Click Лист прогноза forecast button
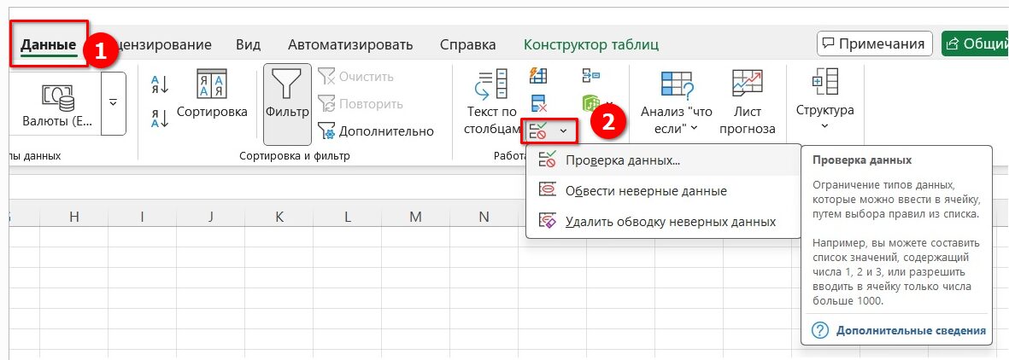 747,103
